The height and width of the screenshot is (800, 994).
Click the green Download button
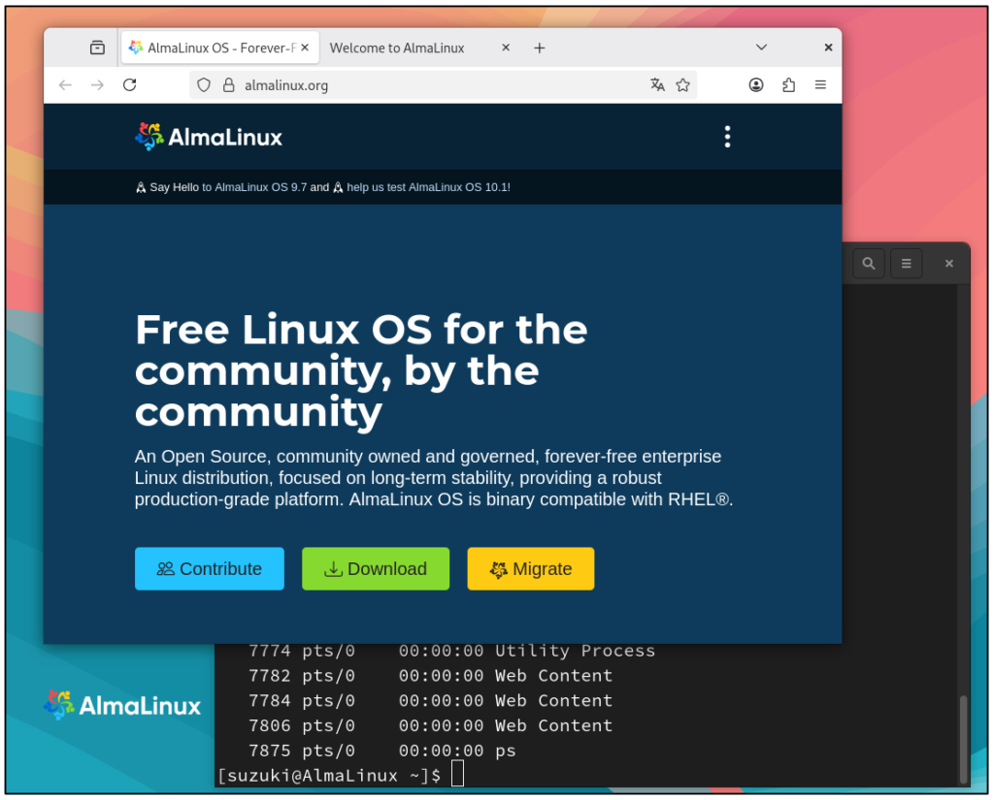pos(376,569)
